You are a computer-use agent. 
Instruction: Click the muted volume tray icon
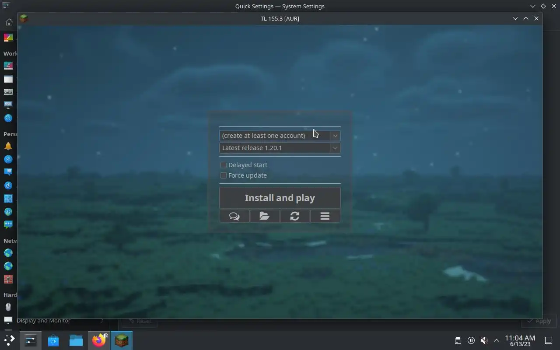point(484,340)
